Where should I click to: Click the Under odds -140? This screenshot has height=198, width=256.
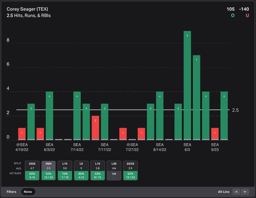[x=244, y=9]
